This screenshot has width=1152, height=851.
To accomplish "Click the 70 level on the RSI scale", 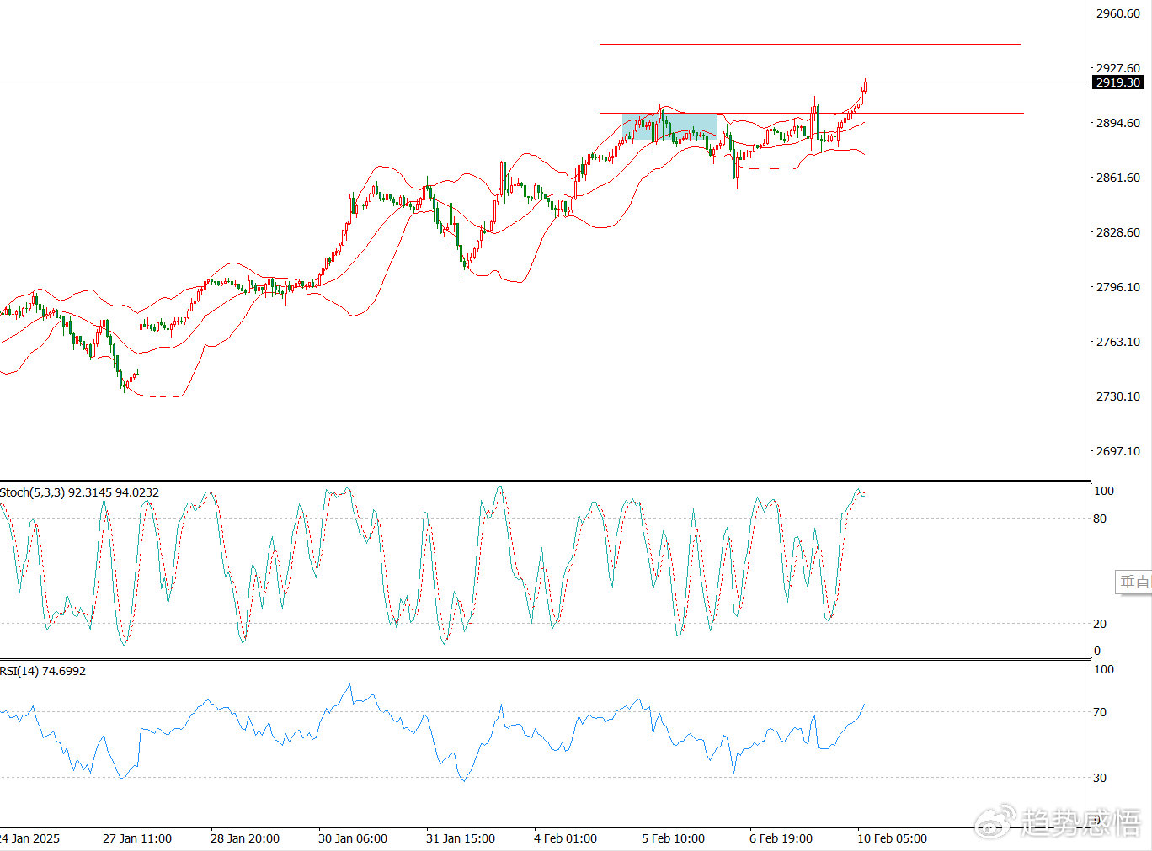I will pos(1100,712).
